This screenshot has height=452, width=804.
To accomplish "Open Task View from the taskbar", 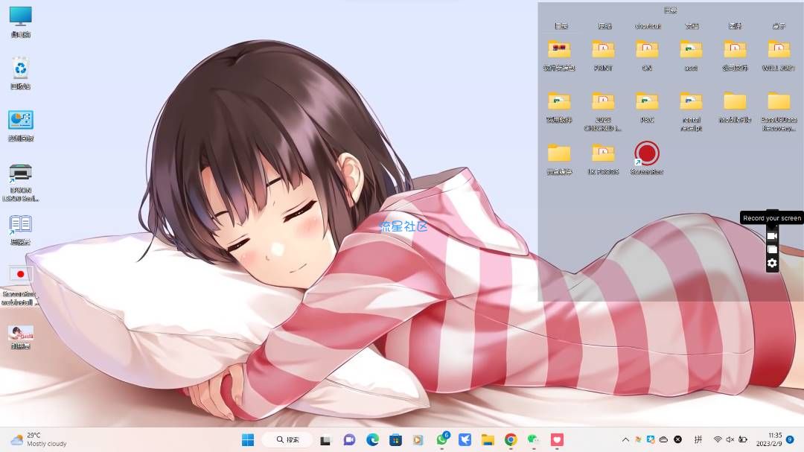I will 325,439.
